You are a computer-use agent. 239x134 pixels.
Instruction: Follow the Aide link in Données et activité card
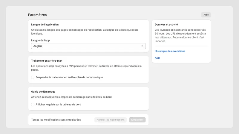pyautogui.click(x=157, y=58)
